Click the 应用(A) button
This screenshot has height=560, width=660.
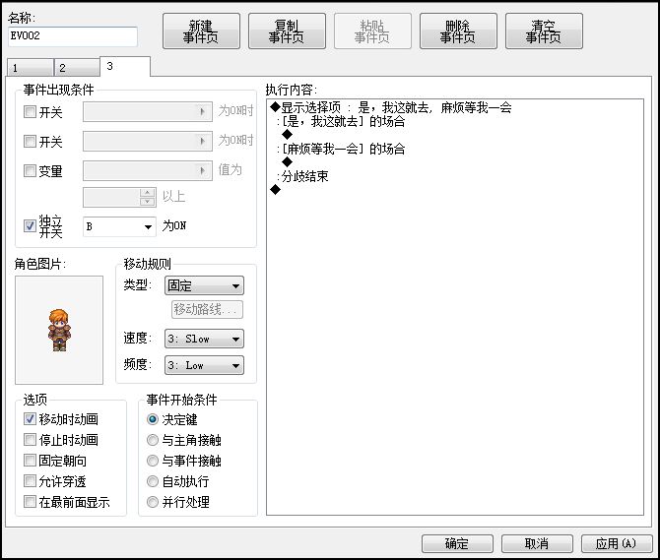pos(617,543)
